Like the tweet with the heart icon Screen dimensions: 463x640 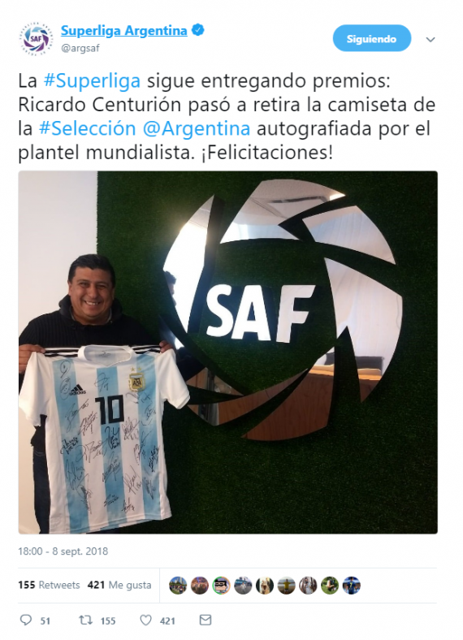click(145, 621)
